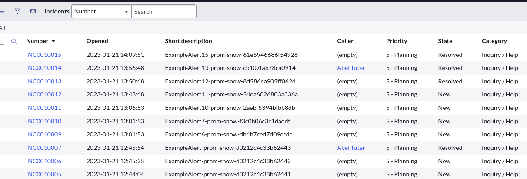Click the State column header
The width and height of the screenshot is (527, 179).
coord(445,41)
